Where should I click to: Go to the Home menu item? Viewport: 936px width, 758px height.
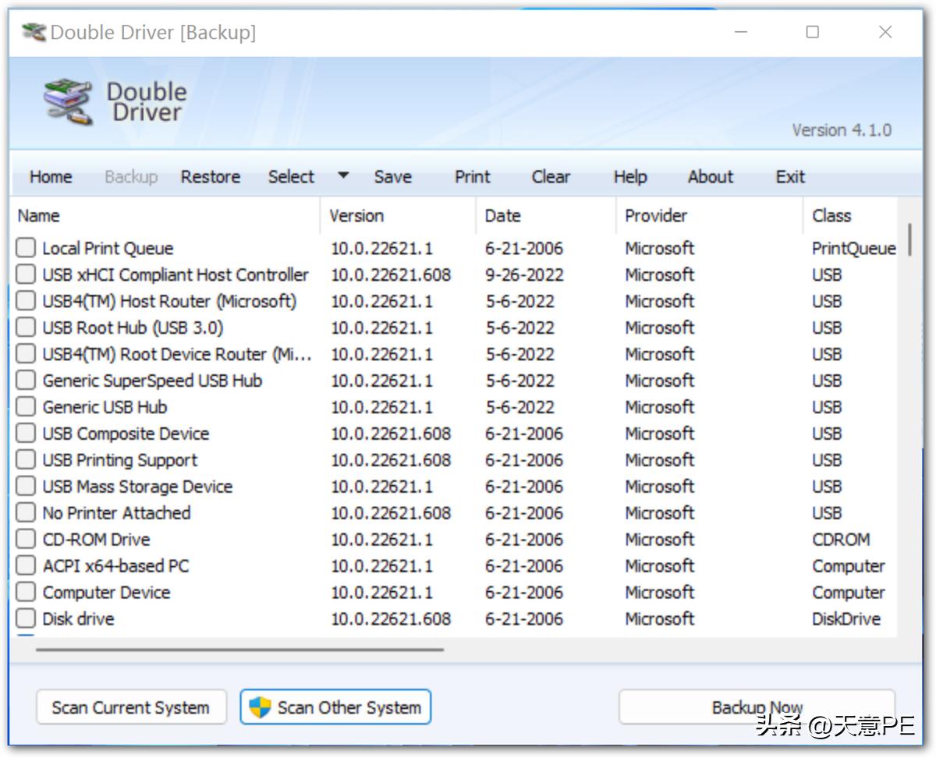pyautogui.click(x=51, y=177)
